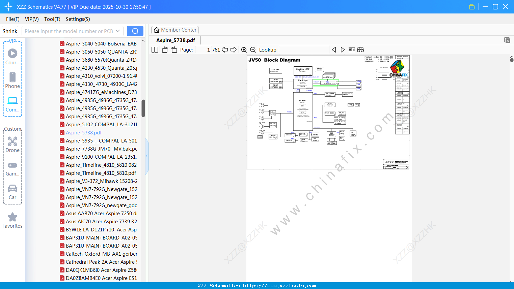Open Aspire_3040_5040_Bolsena file
The height and width of the screenshot is (289, 514).
coord(98,43)
